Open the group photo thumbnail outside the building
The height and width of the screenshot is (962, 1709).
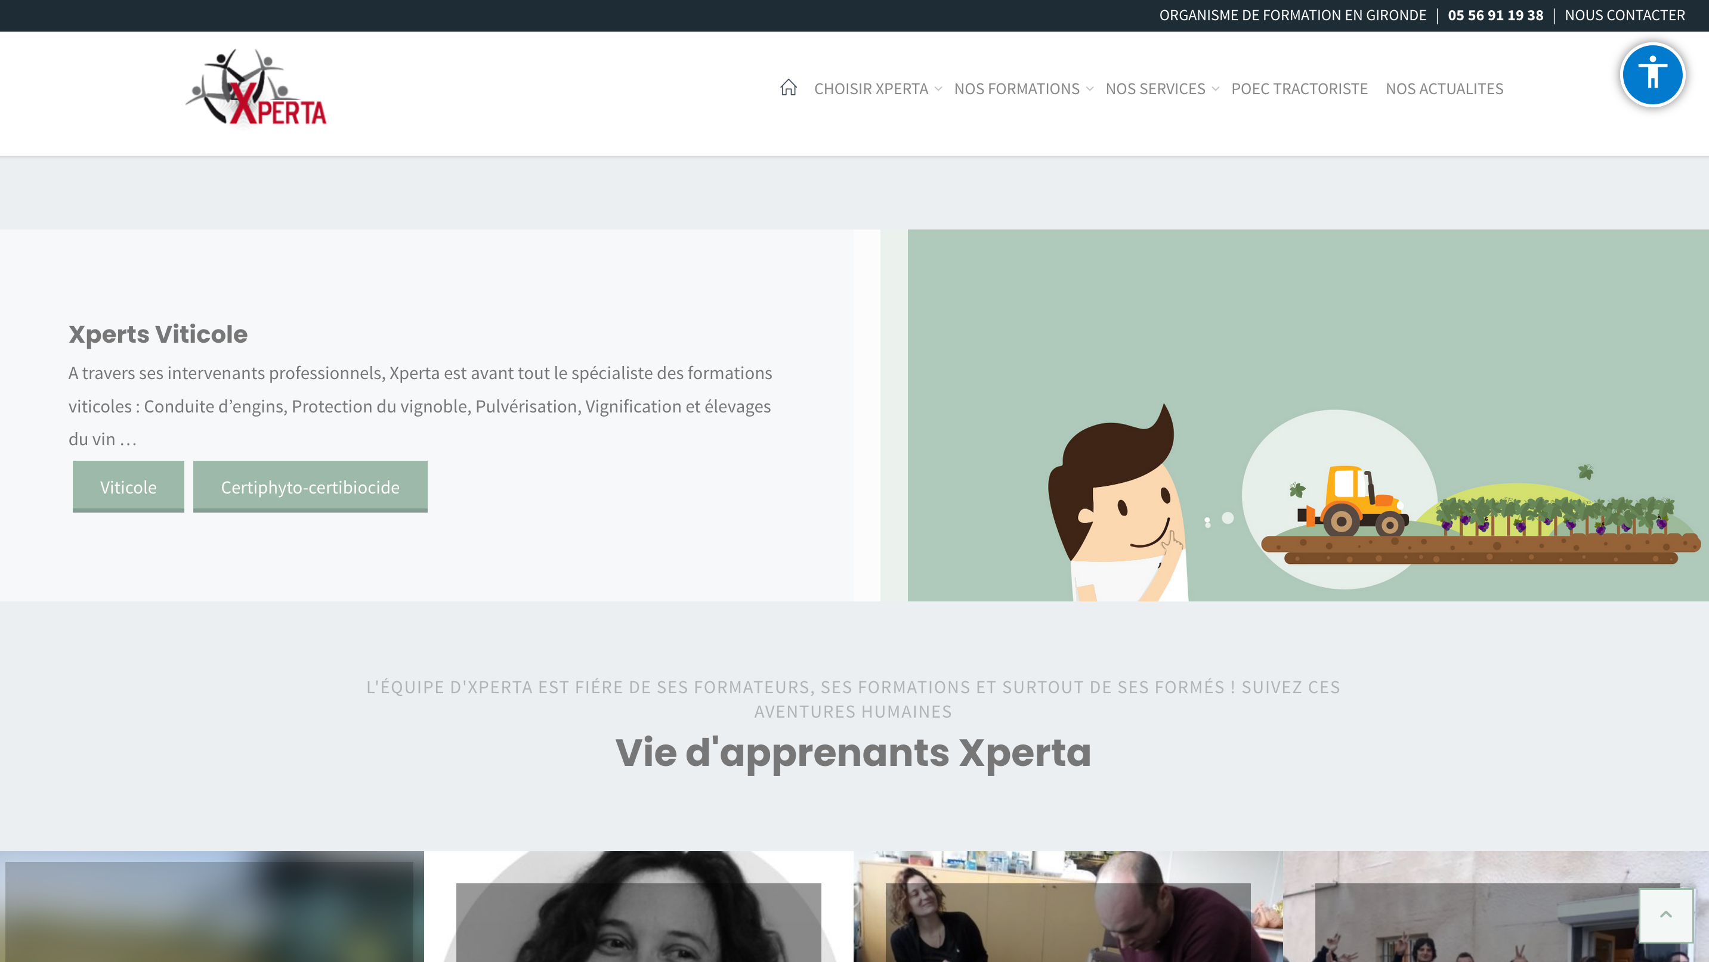tap(1495, 907)
